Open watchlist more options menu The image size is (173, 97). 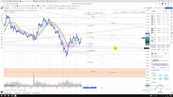[x=168, y=11]
